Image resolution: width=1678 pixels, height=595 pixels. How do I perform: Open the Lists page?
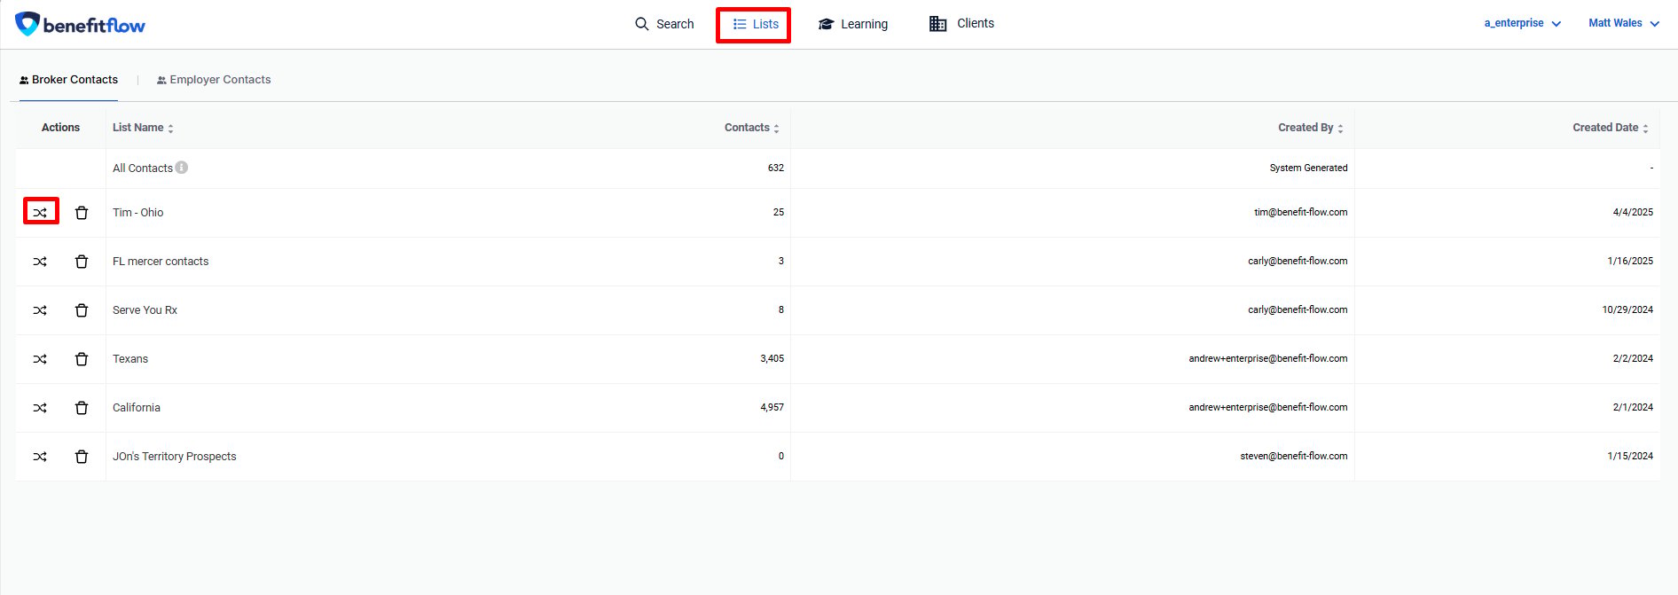click(756, 24)
